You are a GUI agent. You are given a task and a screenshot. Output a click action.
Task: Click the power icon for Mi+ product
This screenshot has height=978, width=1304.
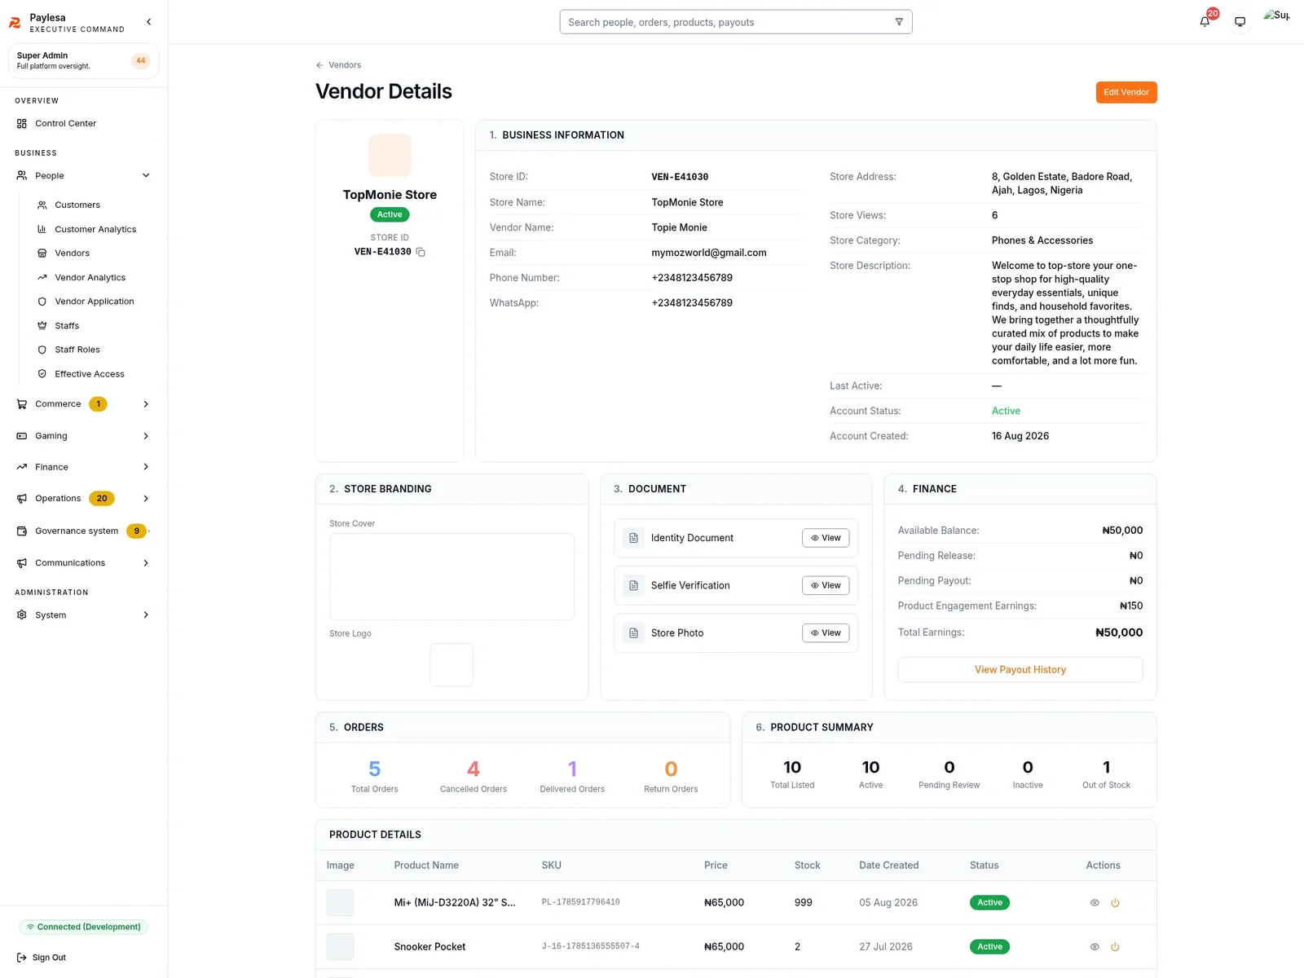pos(1115,903)
